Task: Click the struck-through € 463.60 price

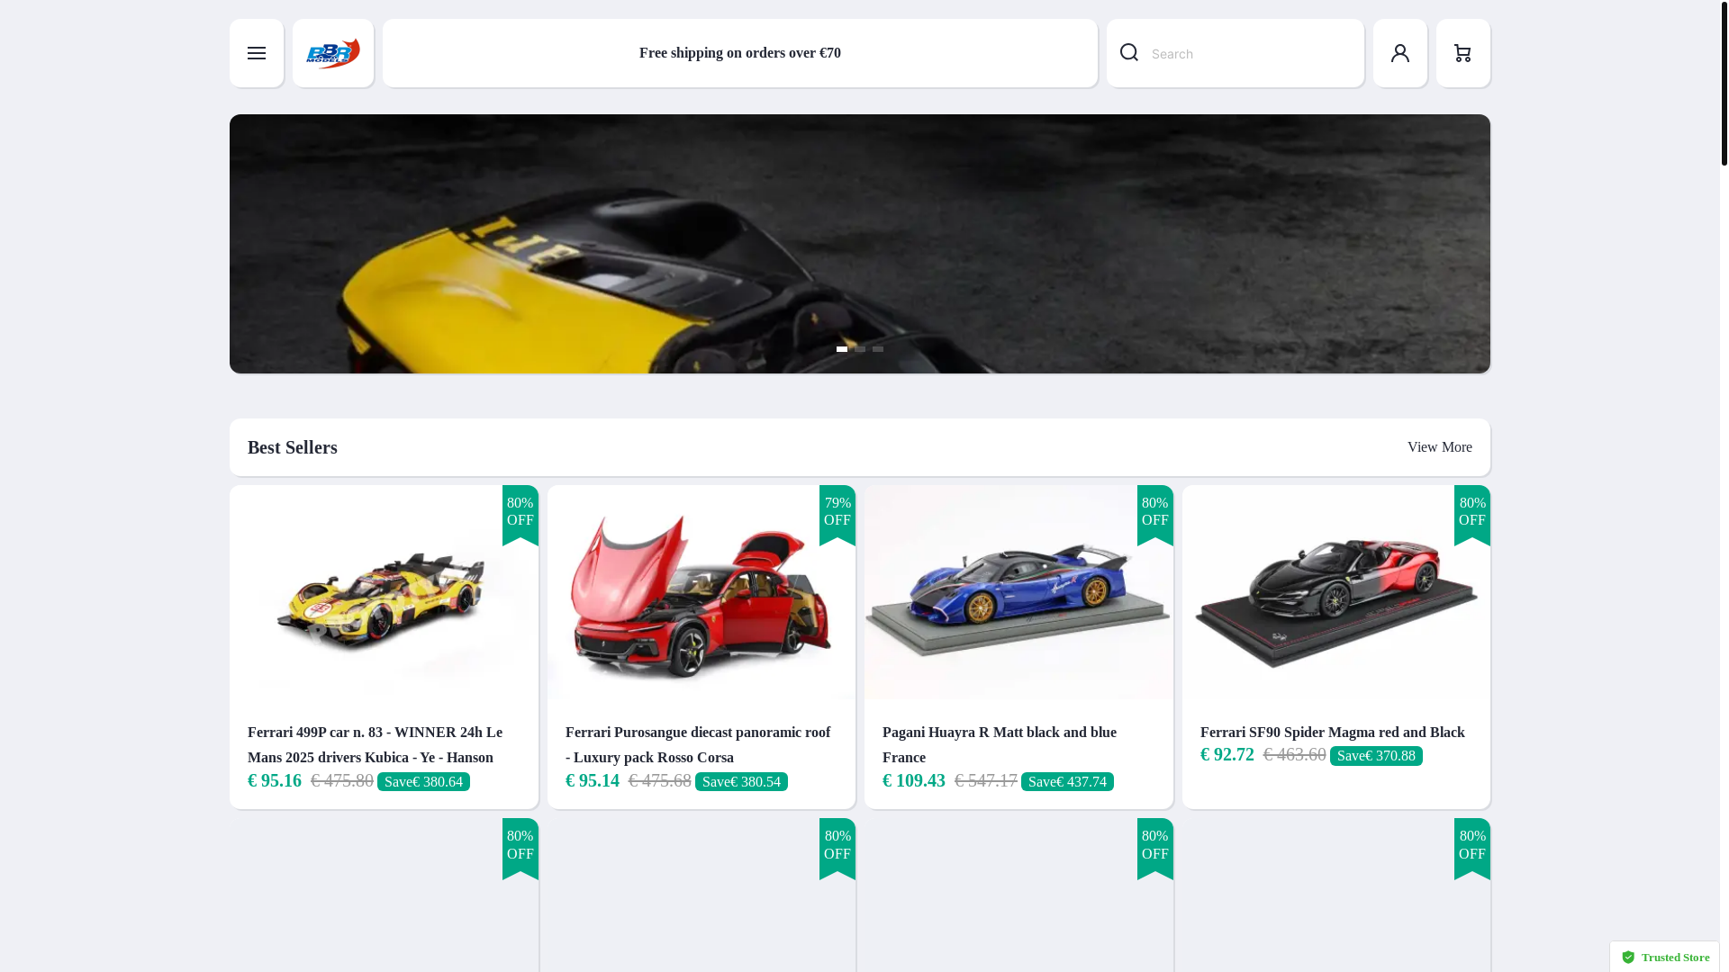Action: tap(1295, 754)
